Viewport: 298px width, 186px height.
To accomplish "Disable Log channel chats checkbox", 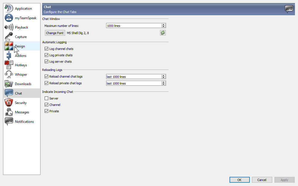I will click(x=46, y=49).
